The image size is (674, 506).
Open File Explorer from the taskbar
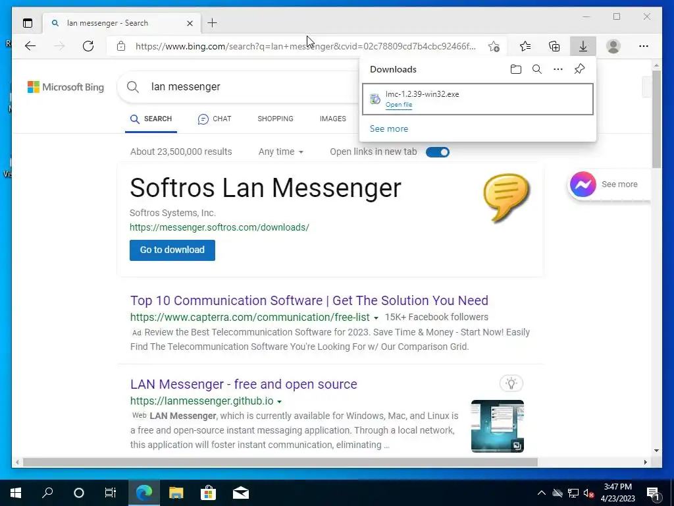tap(176, 493)
